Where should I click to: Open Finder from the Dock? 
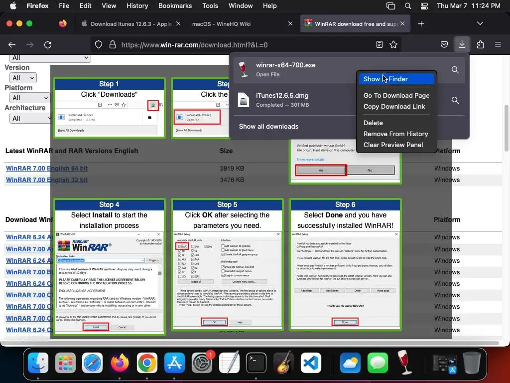click(38, 363)
